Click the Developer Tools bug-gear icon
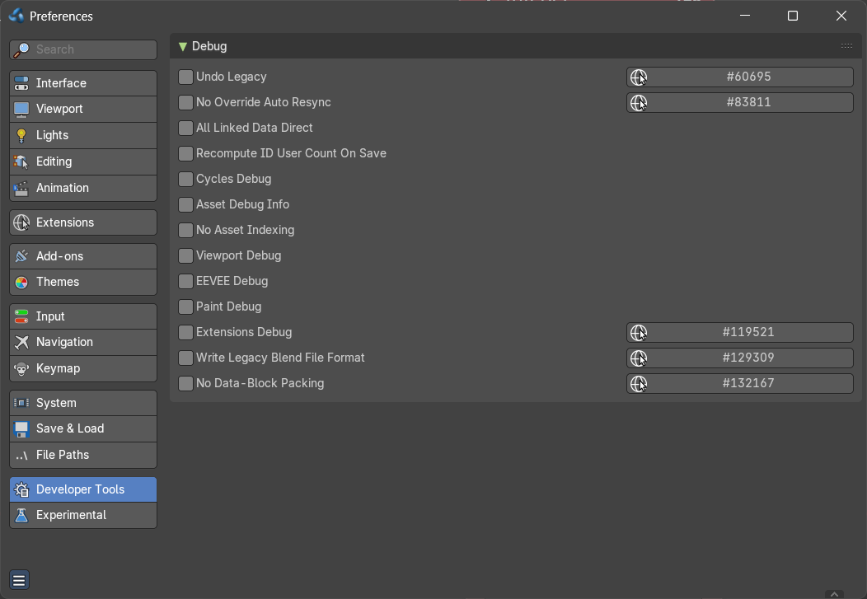 pyautogui.click(x=21, y=489)
